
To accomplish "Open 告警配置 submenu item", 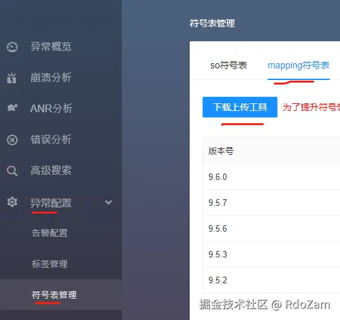I will coord(50,233).
